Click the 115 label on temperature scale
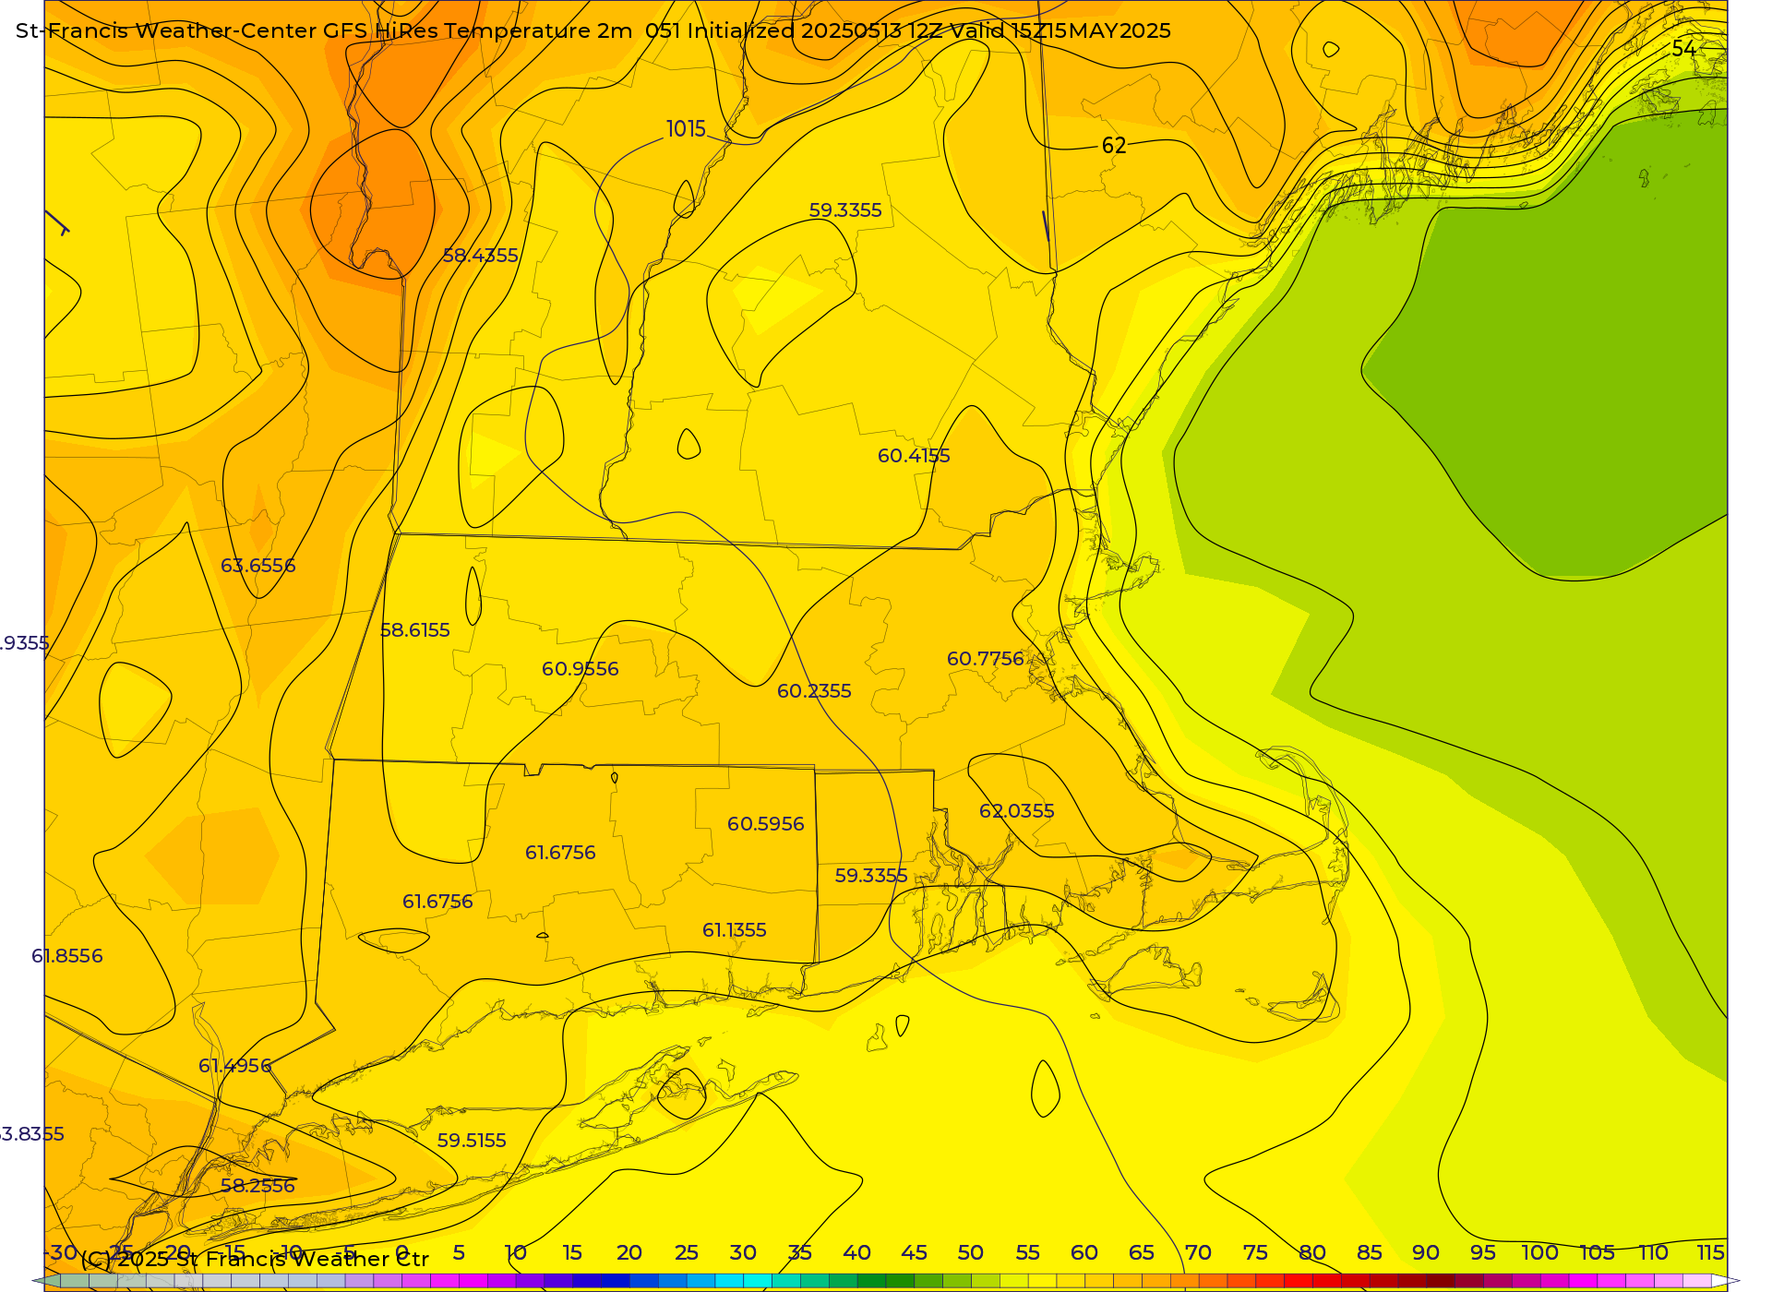1772x1292 pixels. pyautogui.click(x=1710, y=1252)
